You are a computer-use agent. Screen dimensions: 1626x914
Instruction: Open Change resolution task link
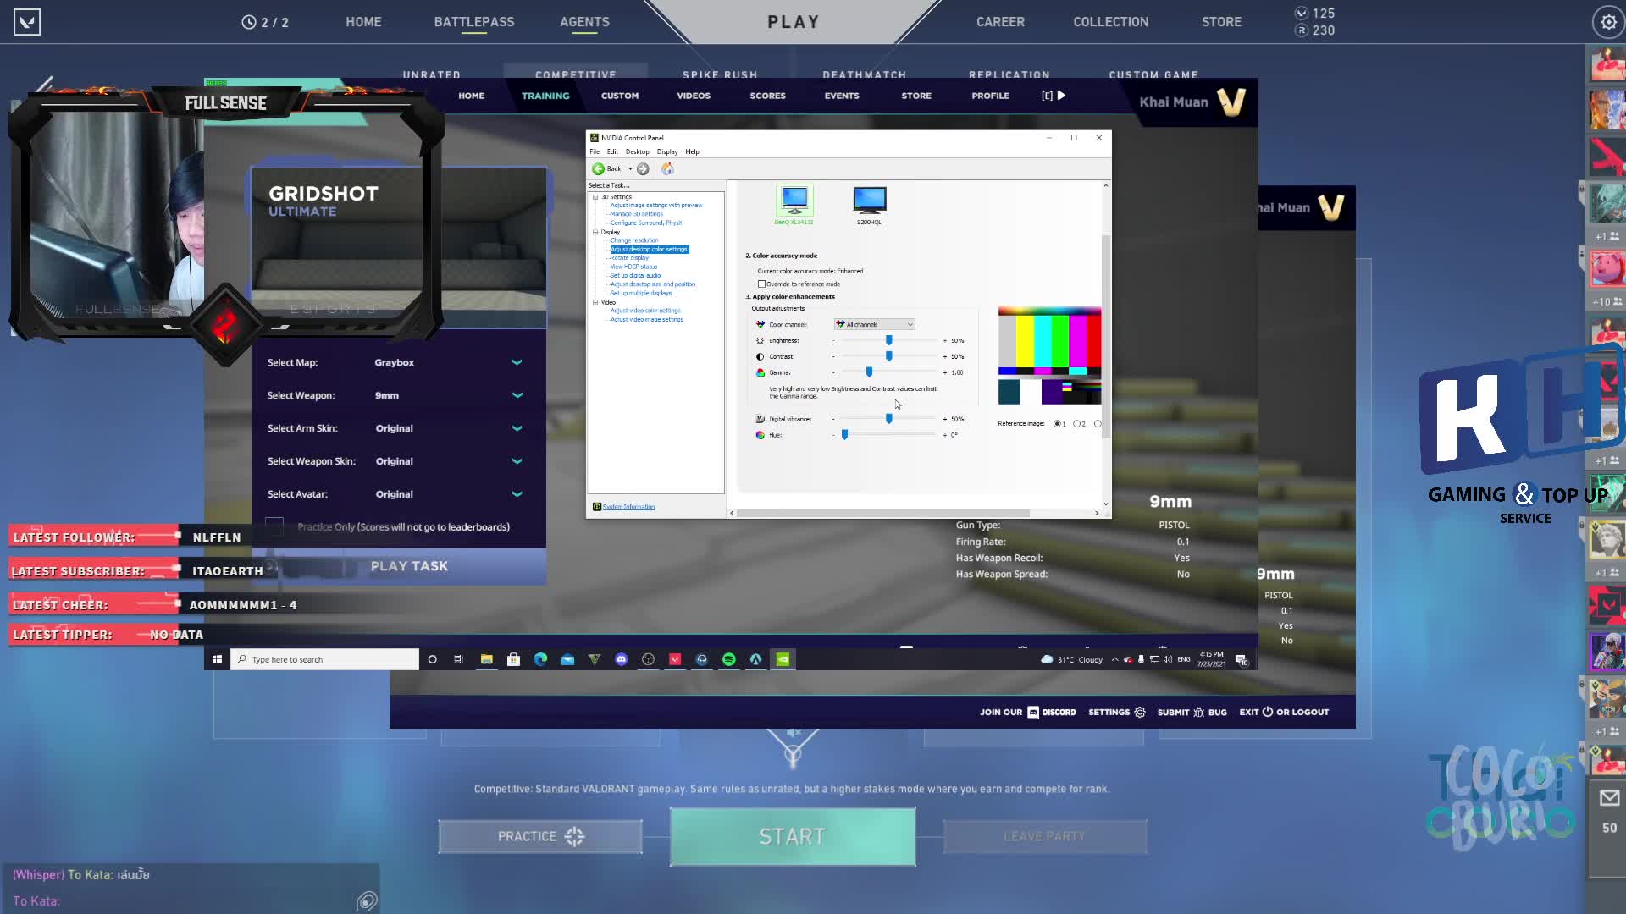(633, 240)
